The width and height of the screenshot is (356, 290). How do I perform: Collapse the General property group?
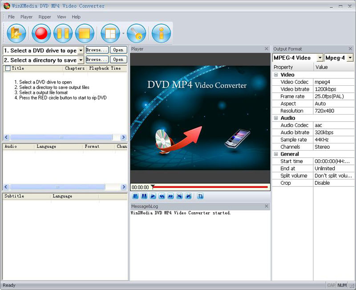(x=276, y=154)
